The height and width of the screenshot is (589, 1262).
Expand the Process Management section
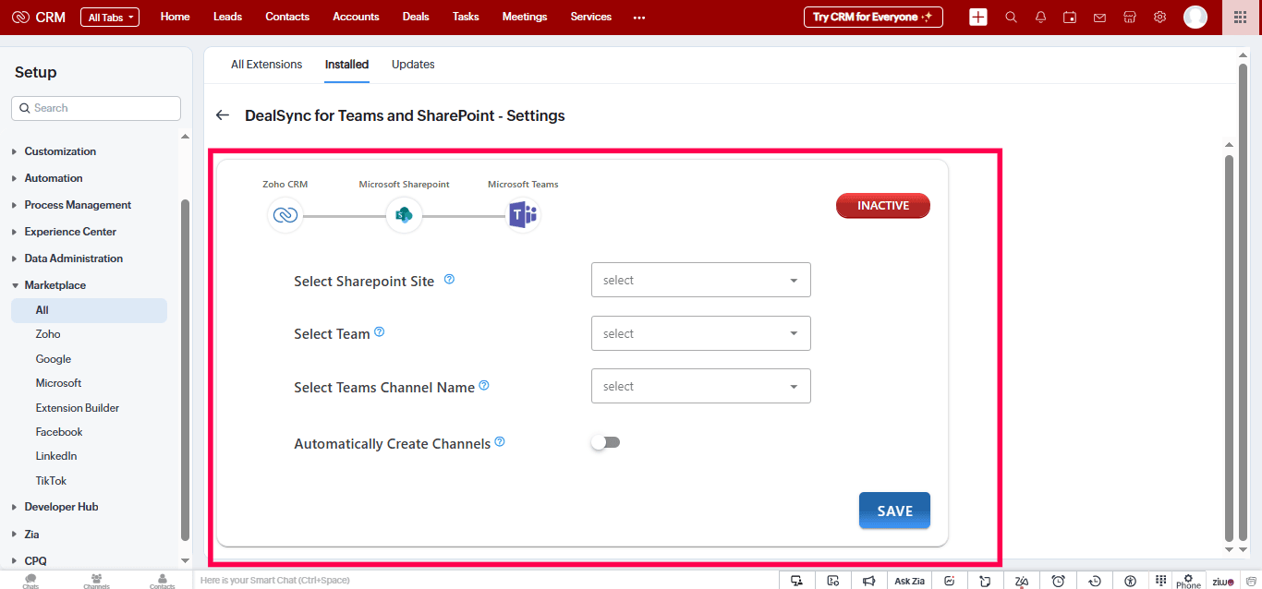click(x=78, y=205)
